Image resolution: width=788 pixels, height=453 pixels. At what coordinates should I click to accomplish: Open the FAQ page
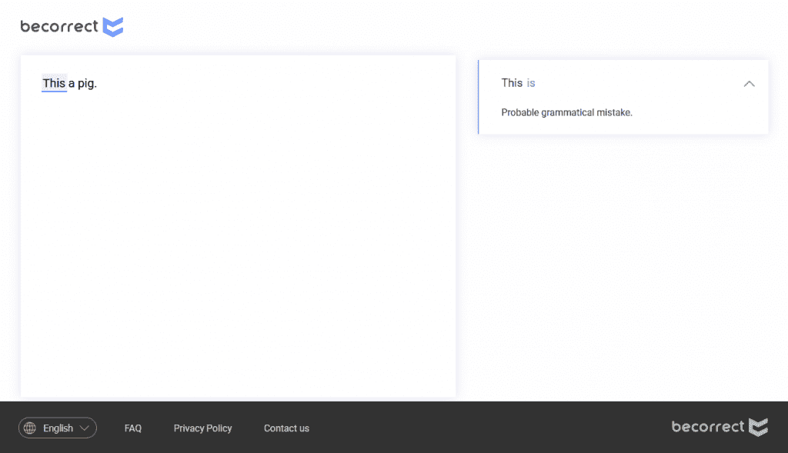pyautogui.click(x=133, y=428)
